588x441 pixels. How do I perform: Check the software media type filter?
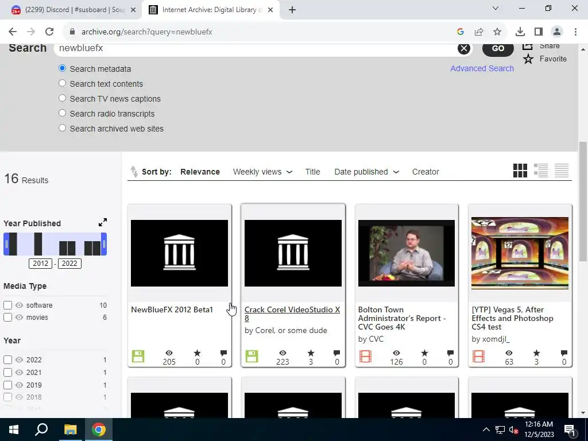coord(7,305)
